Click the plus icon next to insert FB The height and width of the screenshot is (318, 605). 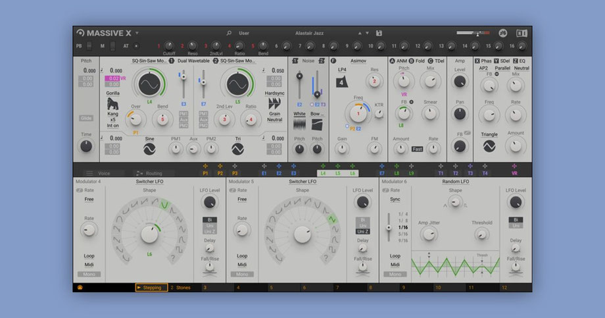click(x=411, y=102)
